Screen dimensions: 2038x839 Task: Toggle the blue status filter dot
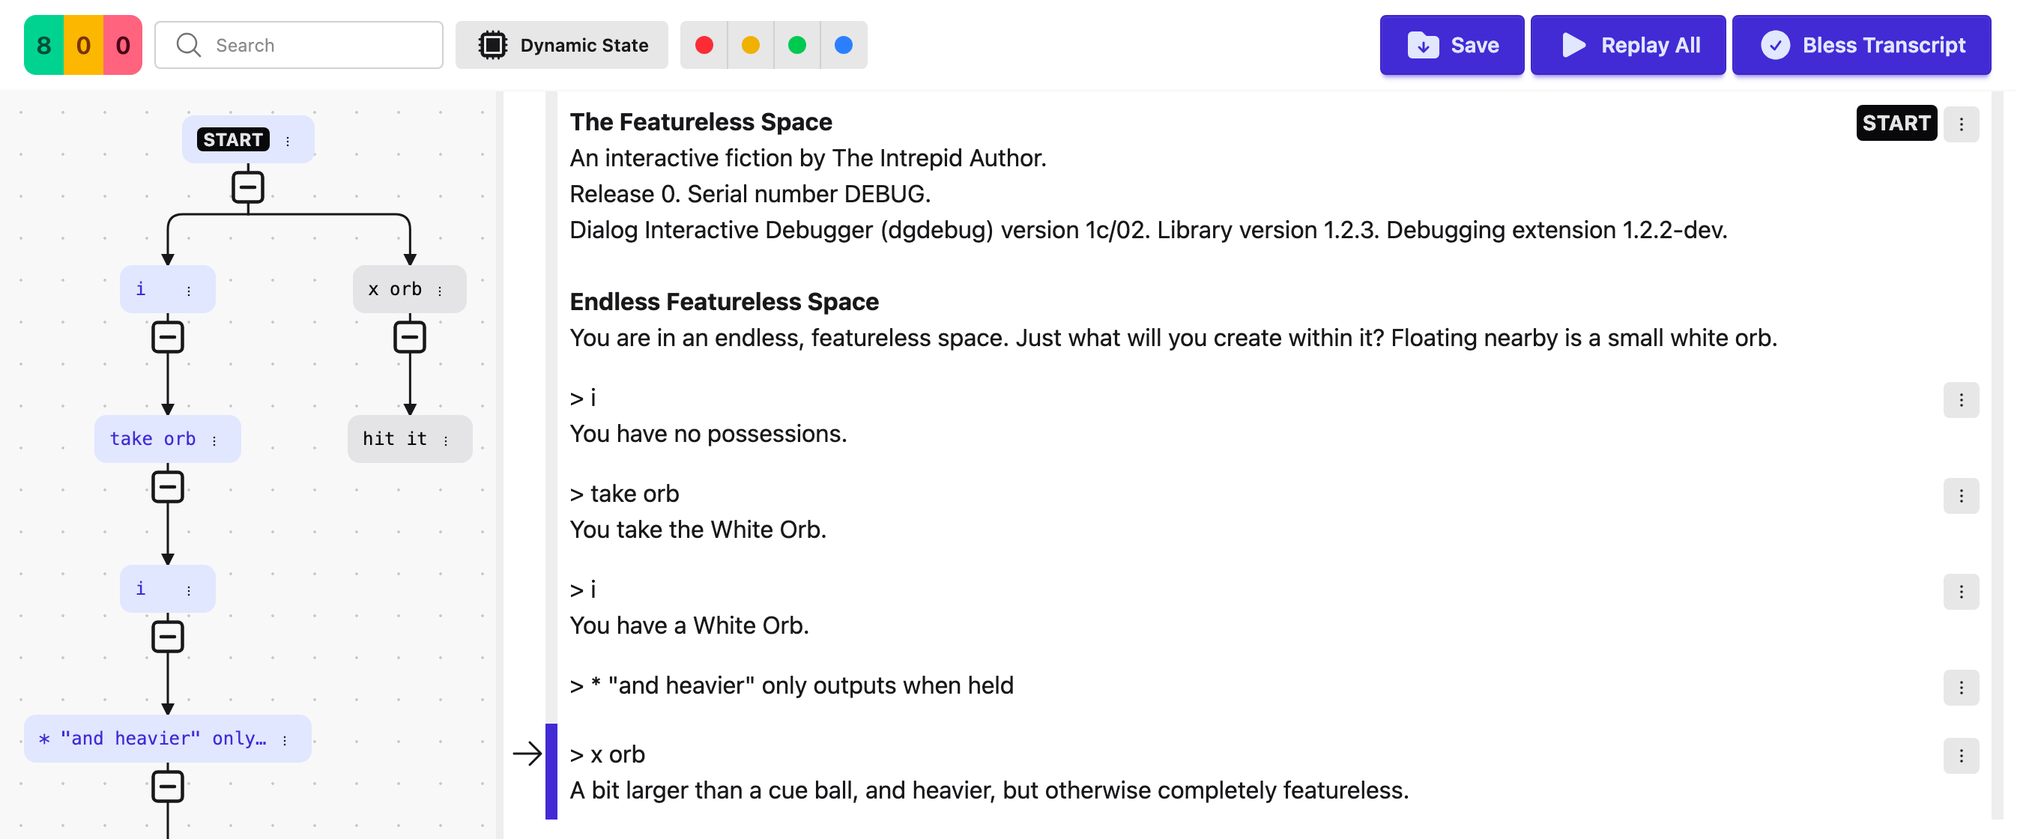click(x=844, y=45)
